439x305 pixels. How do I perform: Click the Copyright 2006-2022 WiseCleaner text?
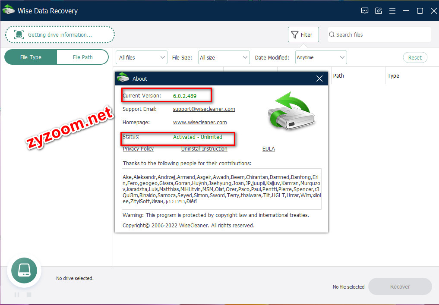pos(189,226)
